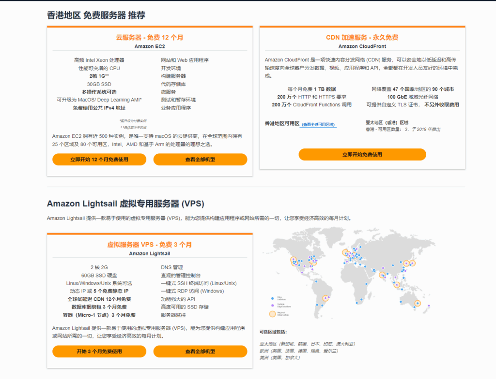Click 数据库捆绑包 3 个月免费 text
Image resolution: width=496 pixels, height=379 pixels.
point(99,307)
